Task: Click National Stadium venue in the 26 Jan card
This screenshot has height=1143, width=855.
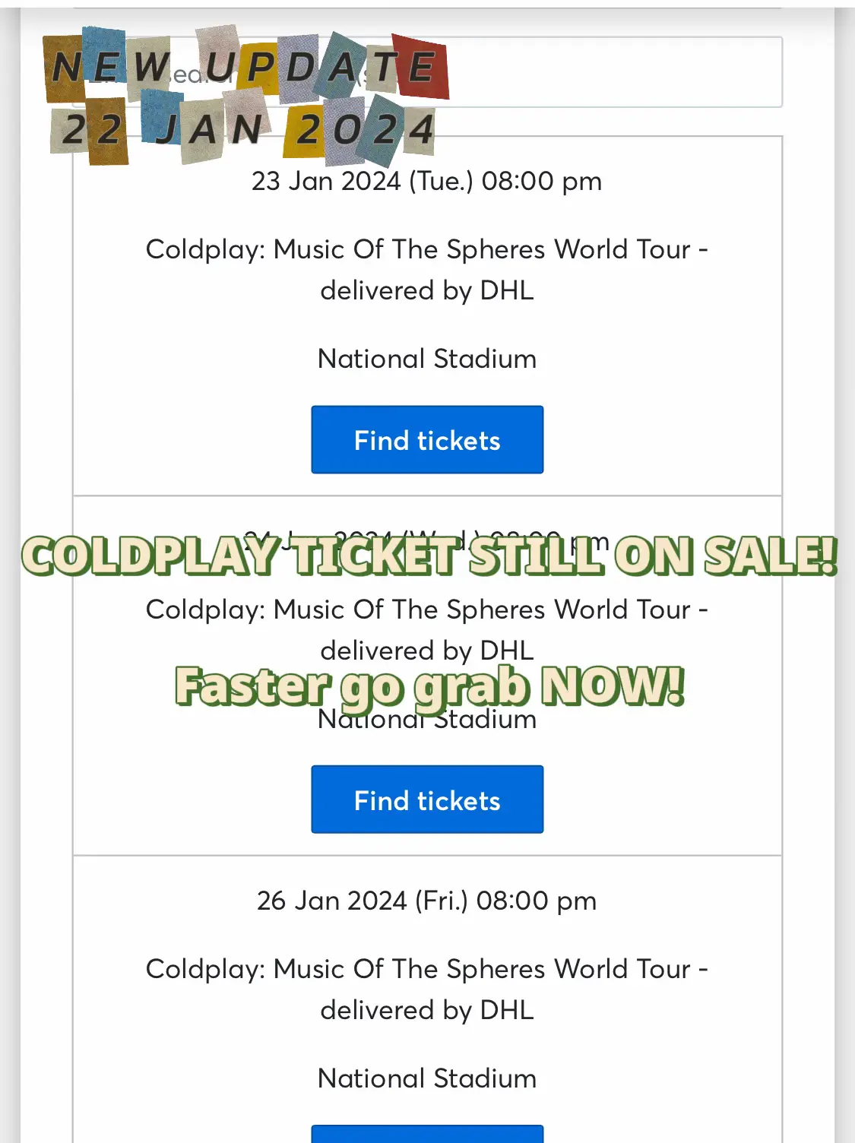Action: pyautogui.click(x=427, y=1078)
